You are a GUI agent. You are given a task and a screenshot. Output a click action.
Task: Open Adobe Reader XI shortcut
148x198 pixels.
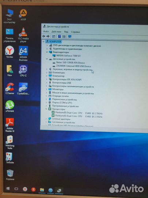coord(10,125)
